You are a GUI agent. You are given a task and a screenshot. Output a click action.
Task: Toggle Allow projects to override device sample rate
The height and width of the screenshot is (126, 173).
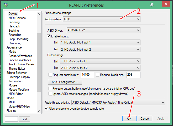46,109
